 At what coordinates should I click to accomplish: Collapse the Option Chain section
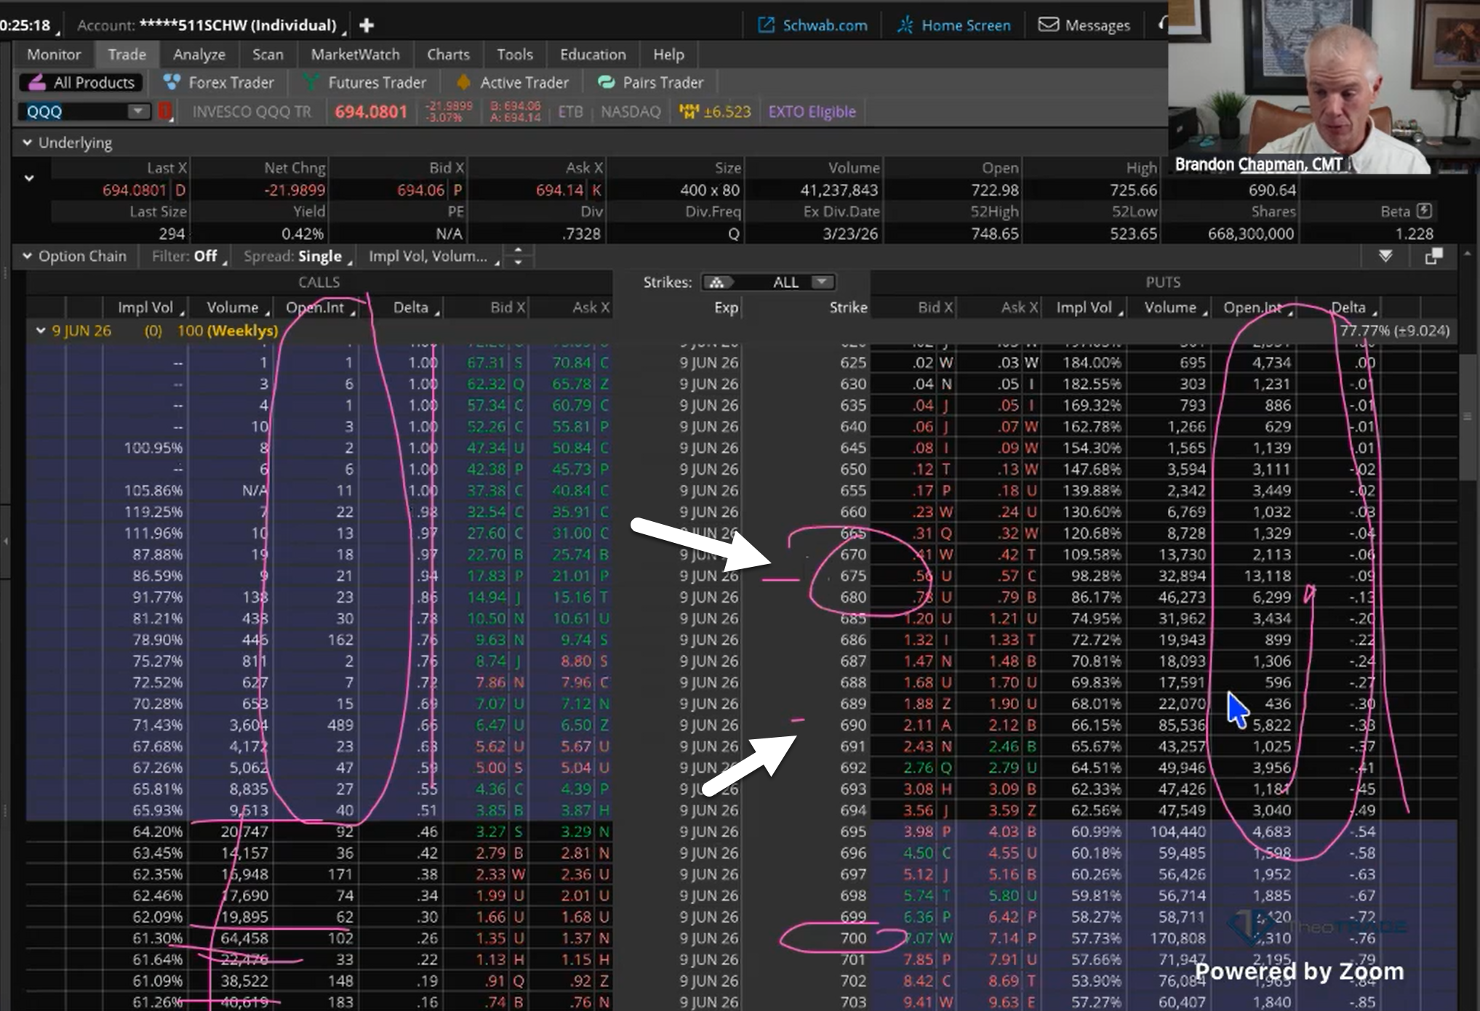(27, 256)
